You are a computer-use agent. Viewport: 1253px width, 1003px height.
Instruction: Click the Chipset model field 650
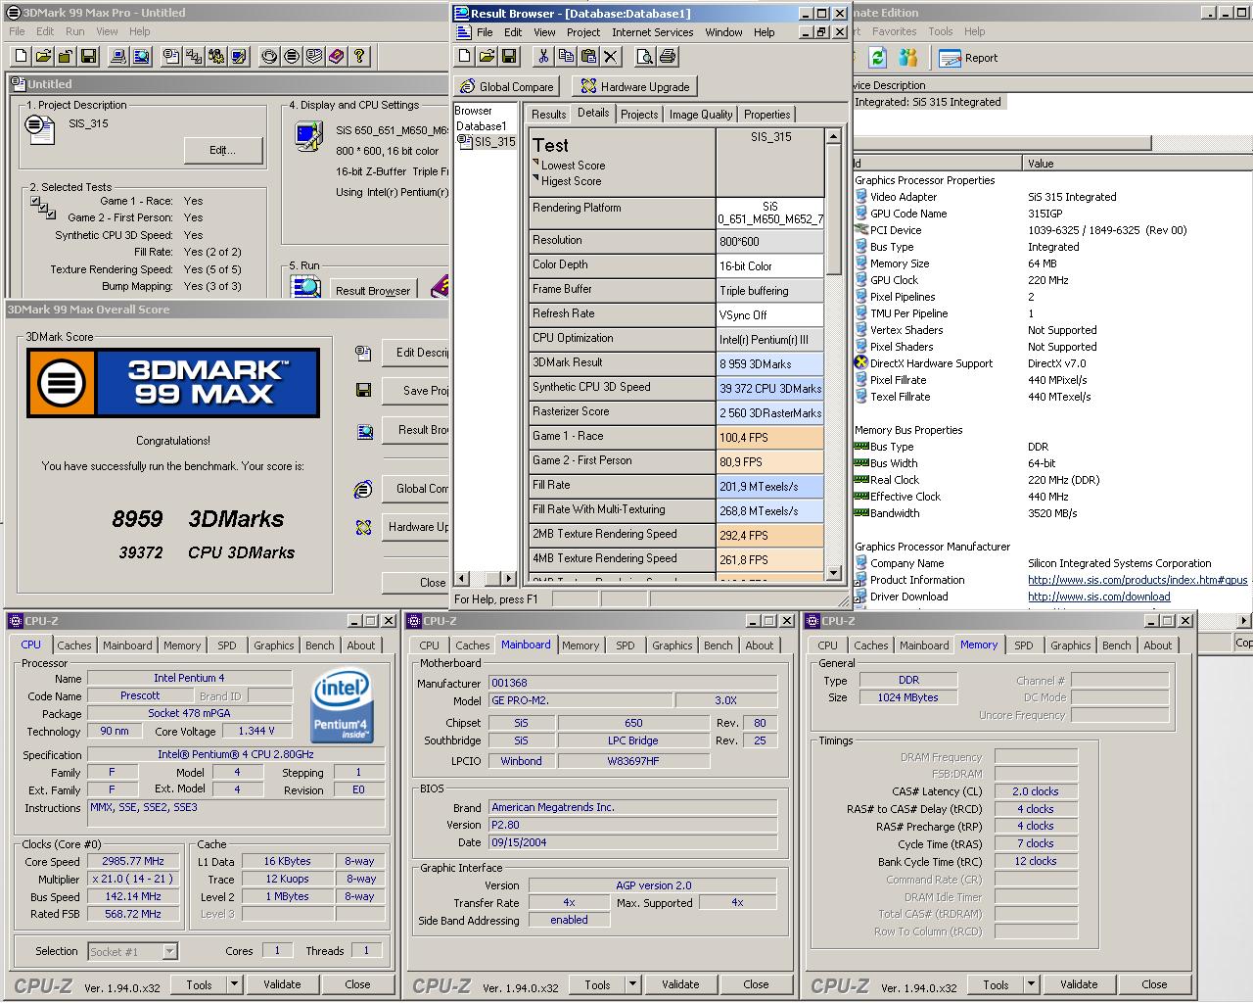point(633,723)
